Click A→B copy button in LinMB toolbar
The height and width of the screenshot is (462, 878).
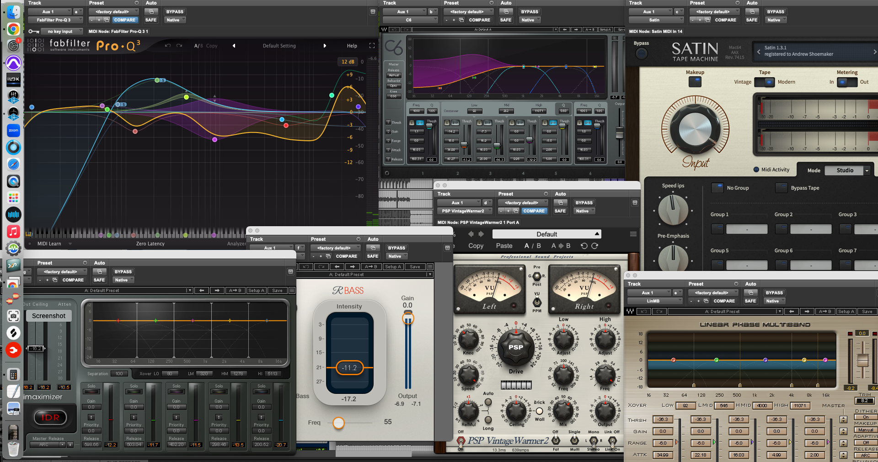click(x=825, y=312)
